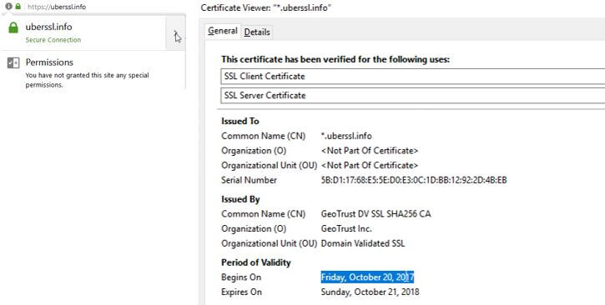Click the GeoTrust Inc. organization value
Screen dimensions: 605x305
[346, 228]
